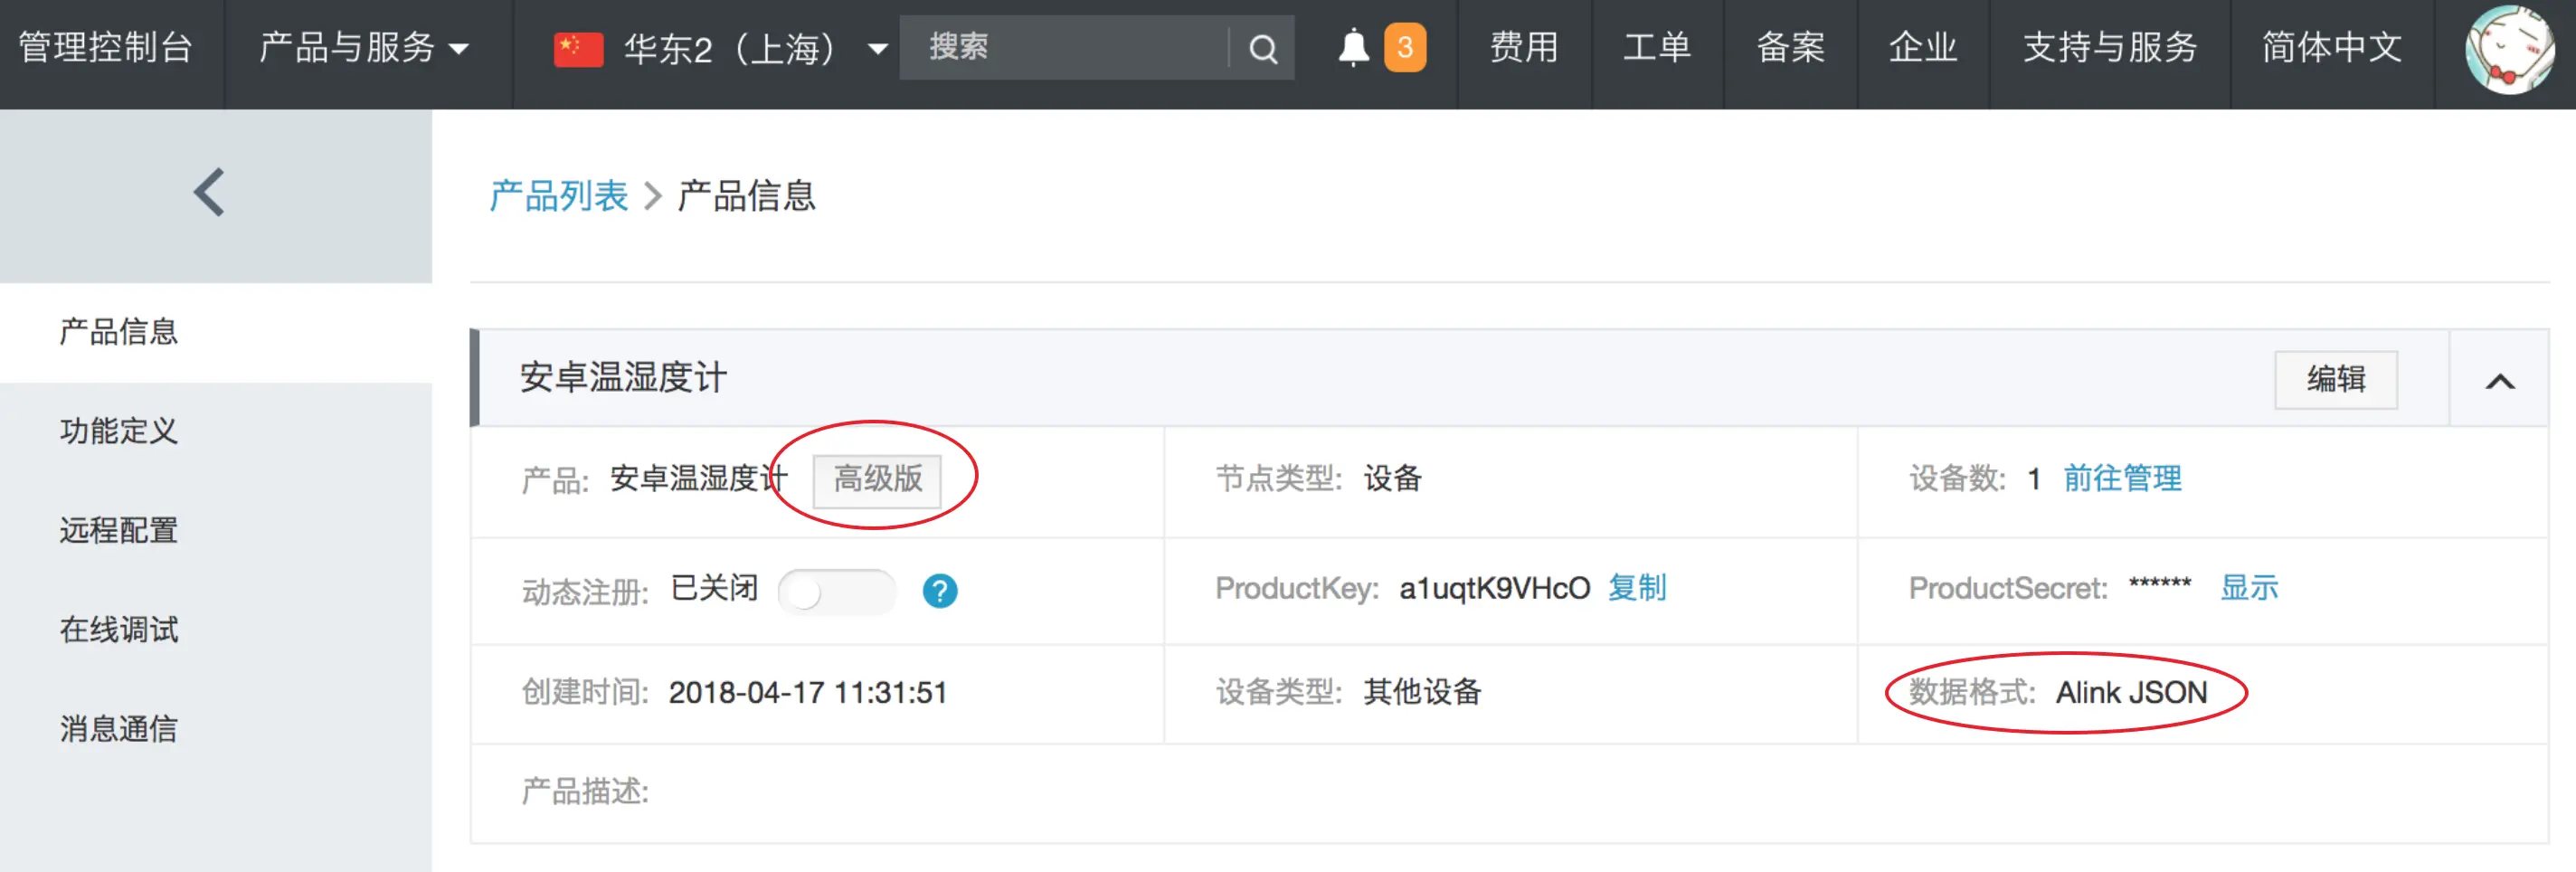
Task: Open 在线调试 in the sidebar
Action: click(x=118, y=629)
